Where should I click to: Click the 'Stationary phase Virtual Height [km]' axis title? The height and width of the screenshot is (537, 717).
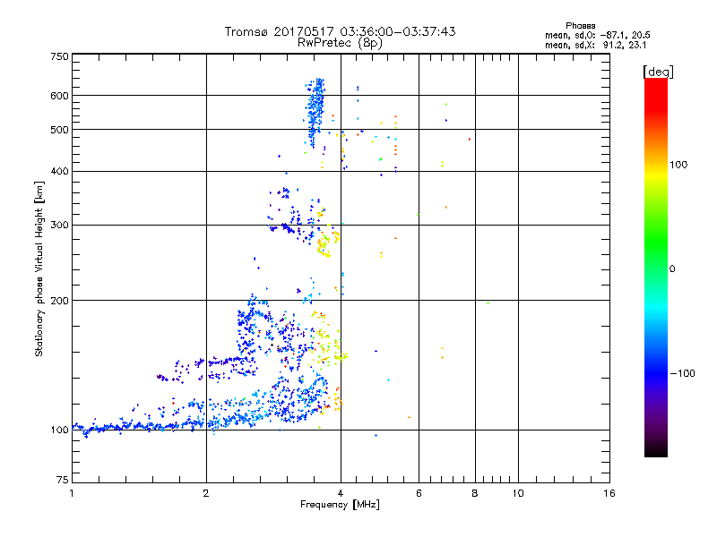[39, 268]
